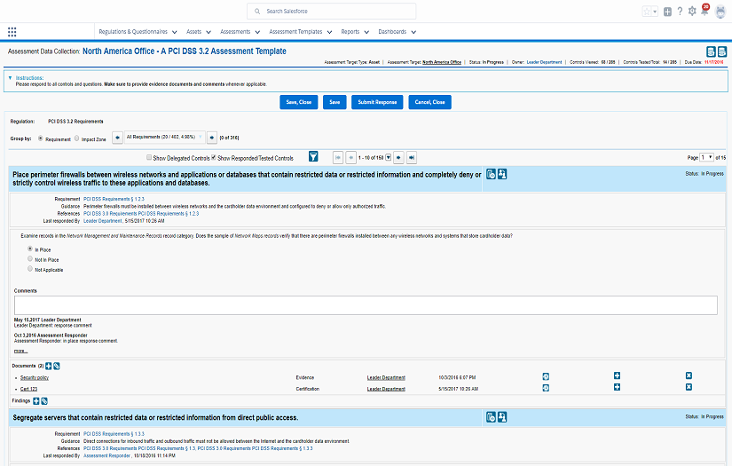Viewport: 732px width, 466px height.
Task: Click plus icon in Security policy row
Action: tap(618, 375)
